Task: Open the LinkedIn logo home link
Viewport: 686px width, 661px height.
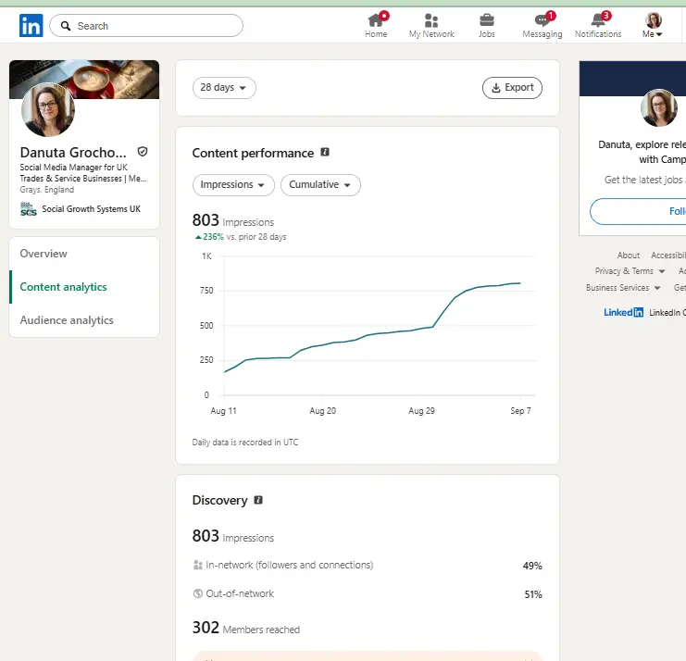Action: tap(31, 25)
